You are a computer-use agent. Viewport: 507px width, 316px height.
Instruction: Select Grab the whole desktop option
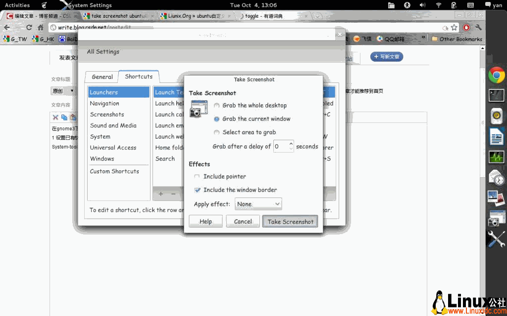coord(217,106)
